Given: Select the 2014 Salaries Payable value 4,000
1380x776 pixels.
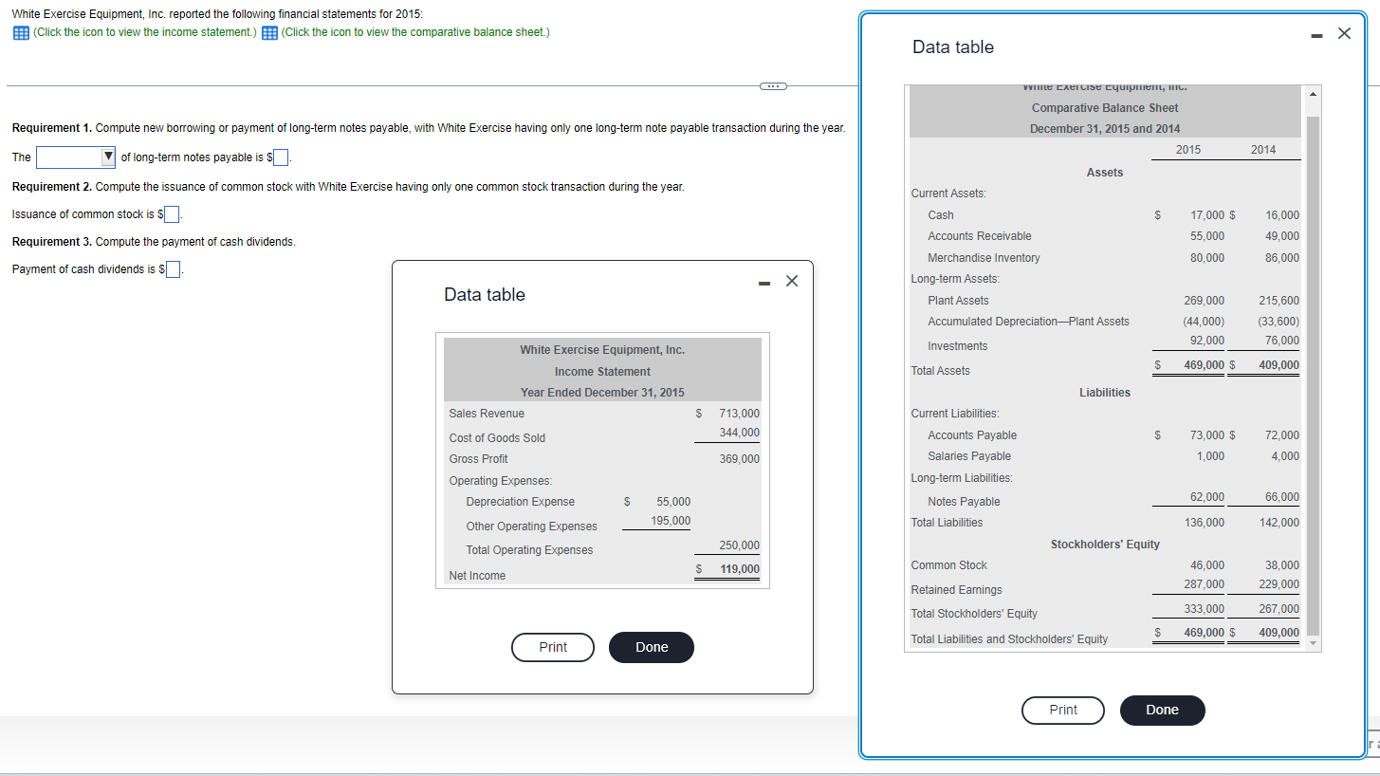Looking at the screenshot, I should coord(1285,456).
